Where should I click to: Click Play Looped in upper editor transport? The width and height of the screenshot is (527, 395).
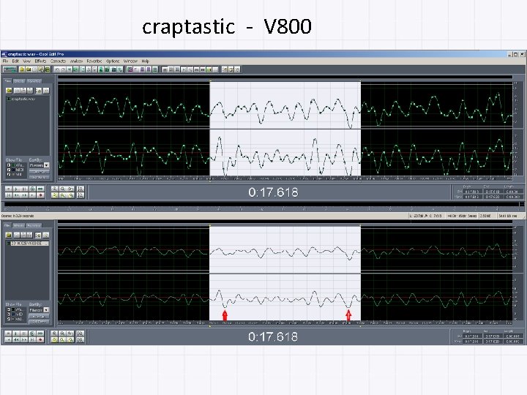click(x=40, y=189)
